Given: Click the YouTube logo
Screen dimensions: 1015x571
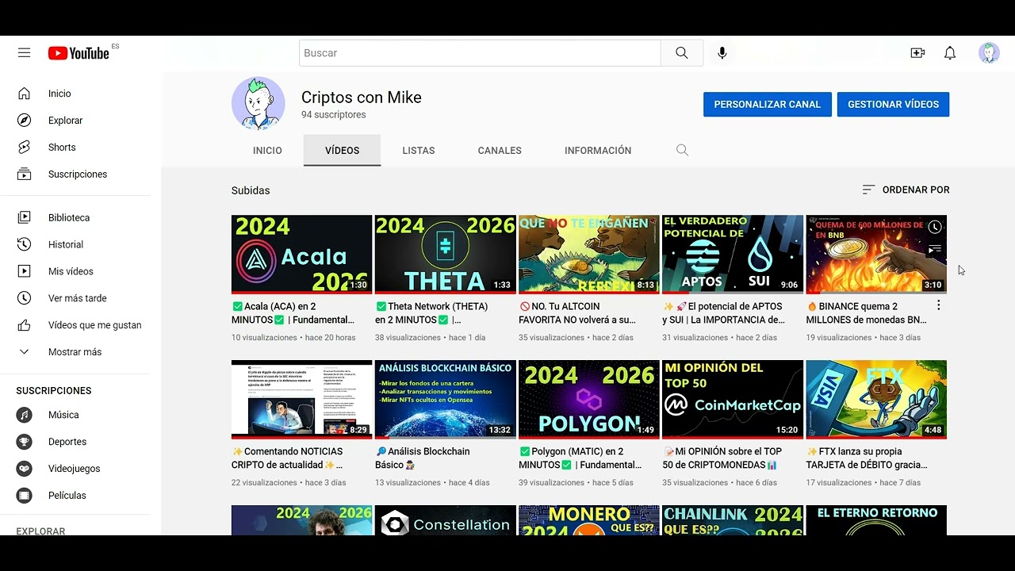Looking at the screenshot, I should [79, 53].
